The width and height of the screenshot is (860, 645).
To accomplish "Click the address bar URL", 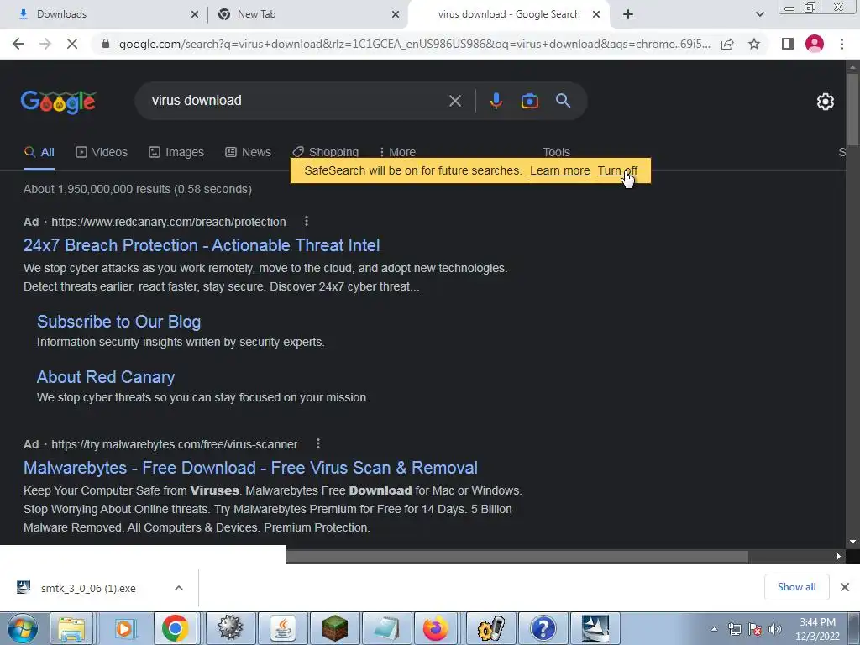I will coord(415,44).
